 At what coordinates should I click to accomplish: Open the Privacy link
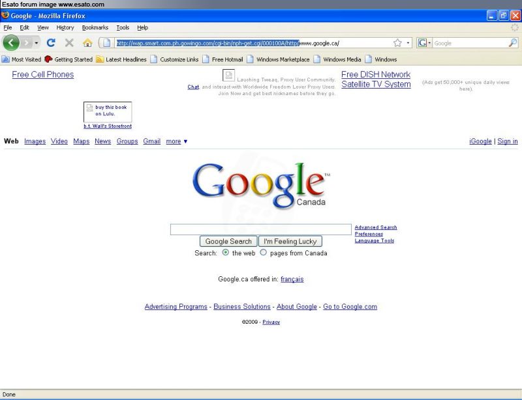pos(271,322)
